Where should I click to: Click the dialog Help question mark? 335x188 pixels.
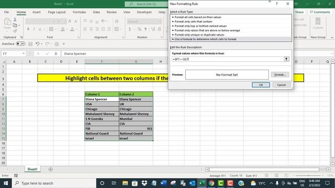pyautogui.click(x=277, y=4)
